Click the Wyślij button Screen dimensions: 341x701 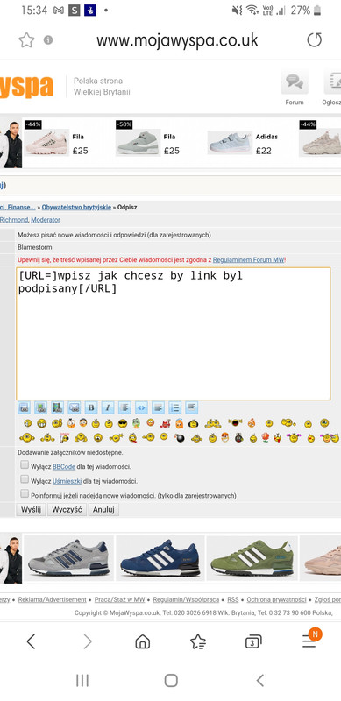[x=31, y=510]
